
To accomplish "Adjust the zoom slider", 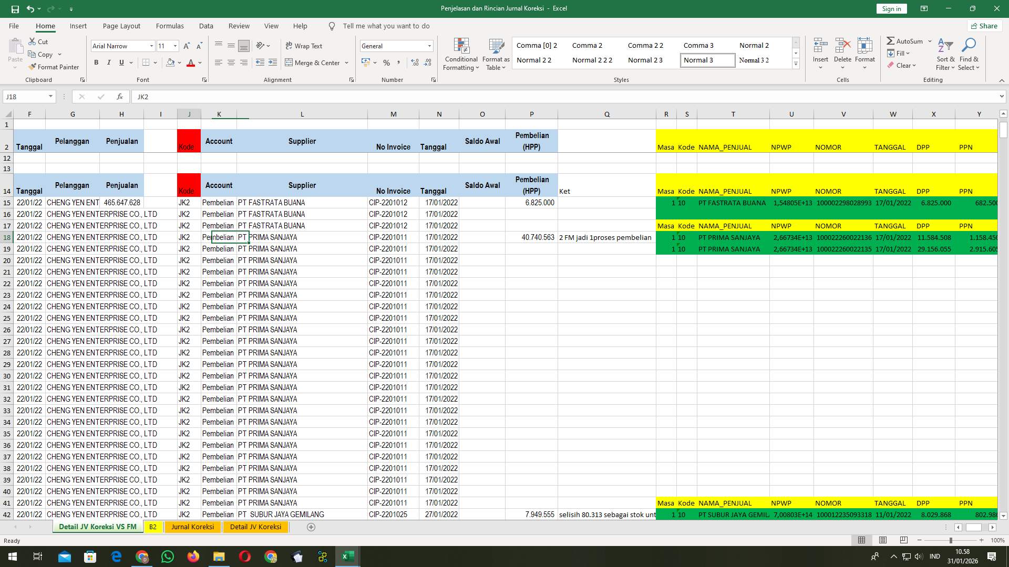I will [951, 540].
